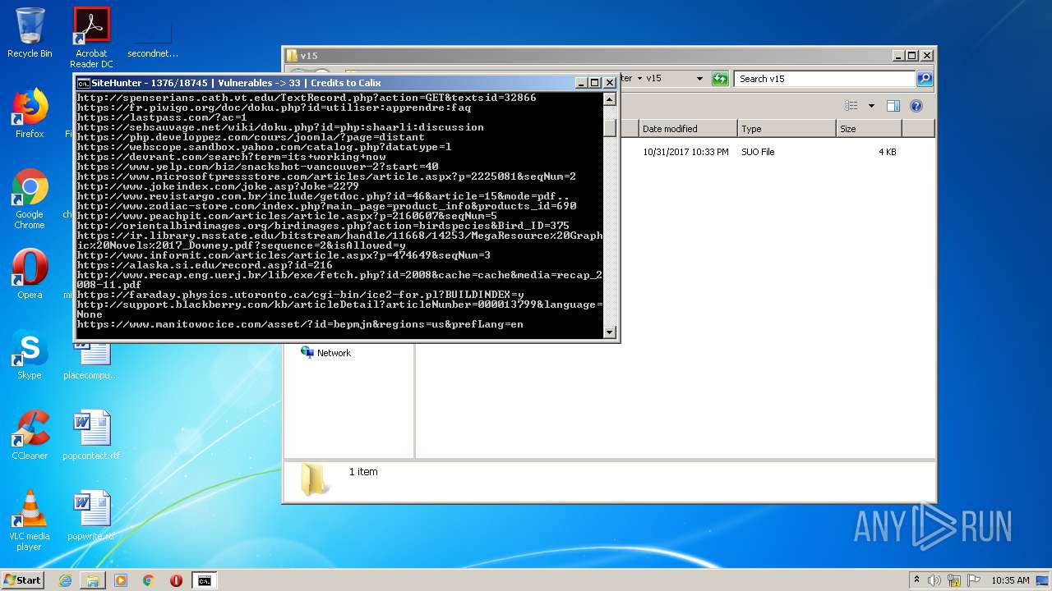Click the yelp.com snackshot-vancouver URL line
Image resolution: width=1052 pixels, height=591 pixels.
coord(257,167)
